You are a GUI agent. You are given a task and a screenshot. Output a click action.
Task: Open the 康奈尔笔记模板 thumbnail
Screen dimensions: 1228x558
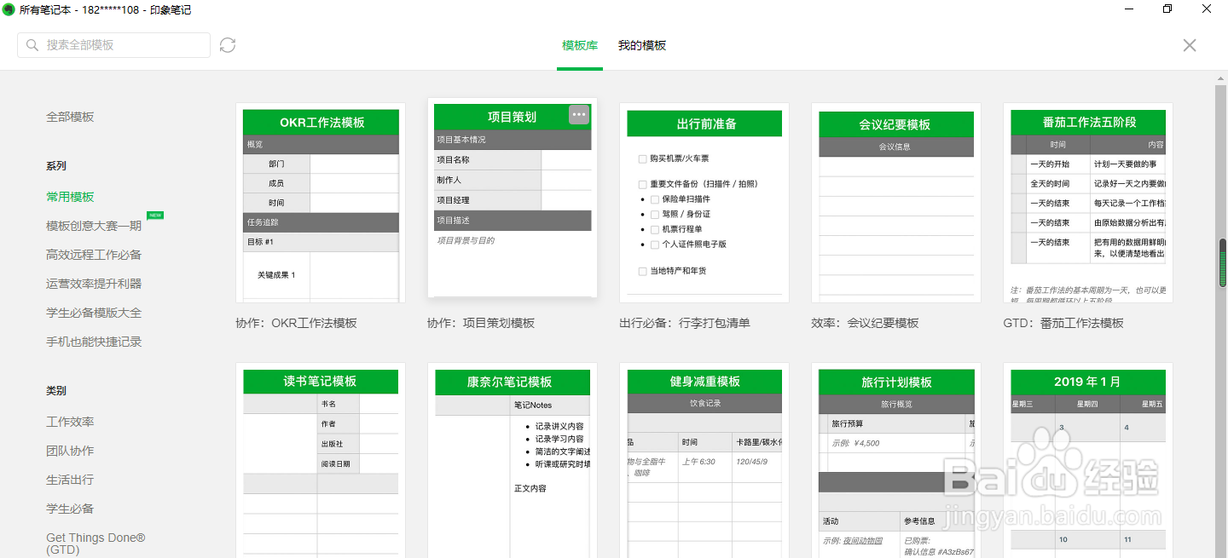[x=513, y=460]
